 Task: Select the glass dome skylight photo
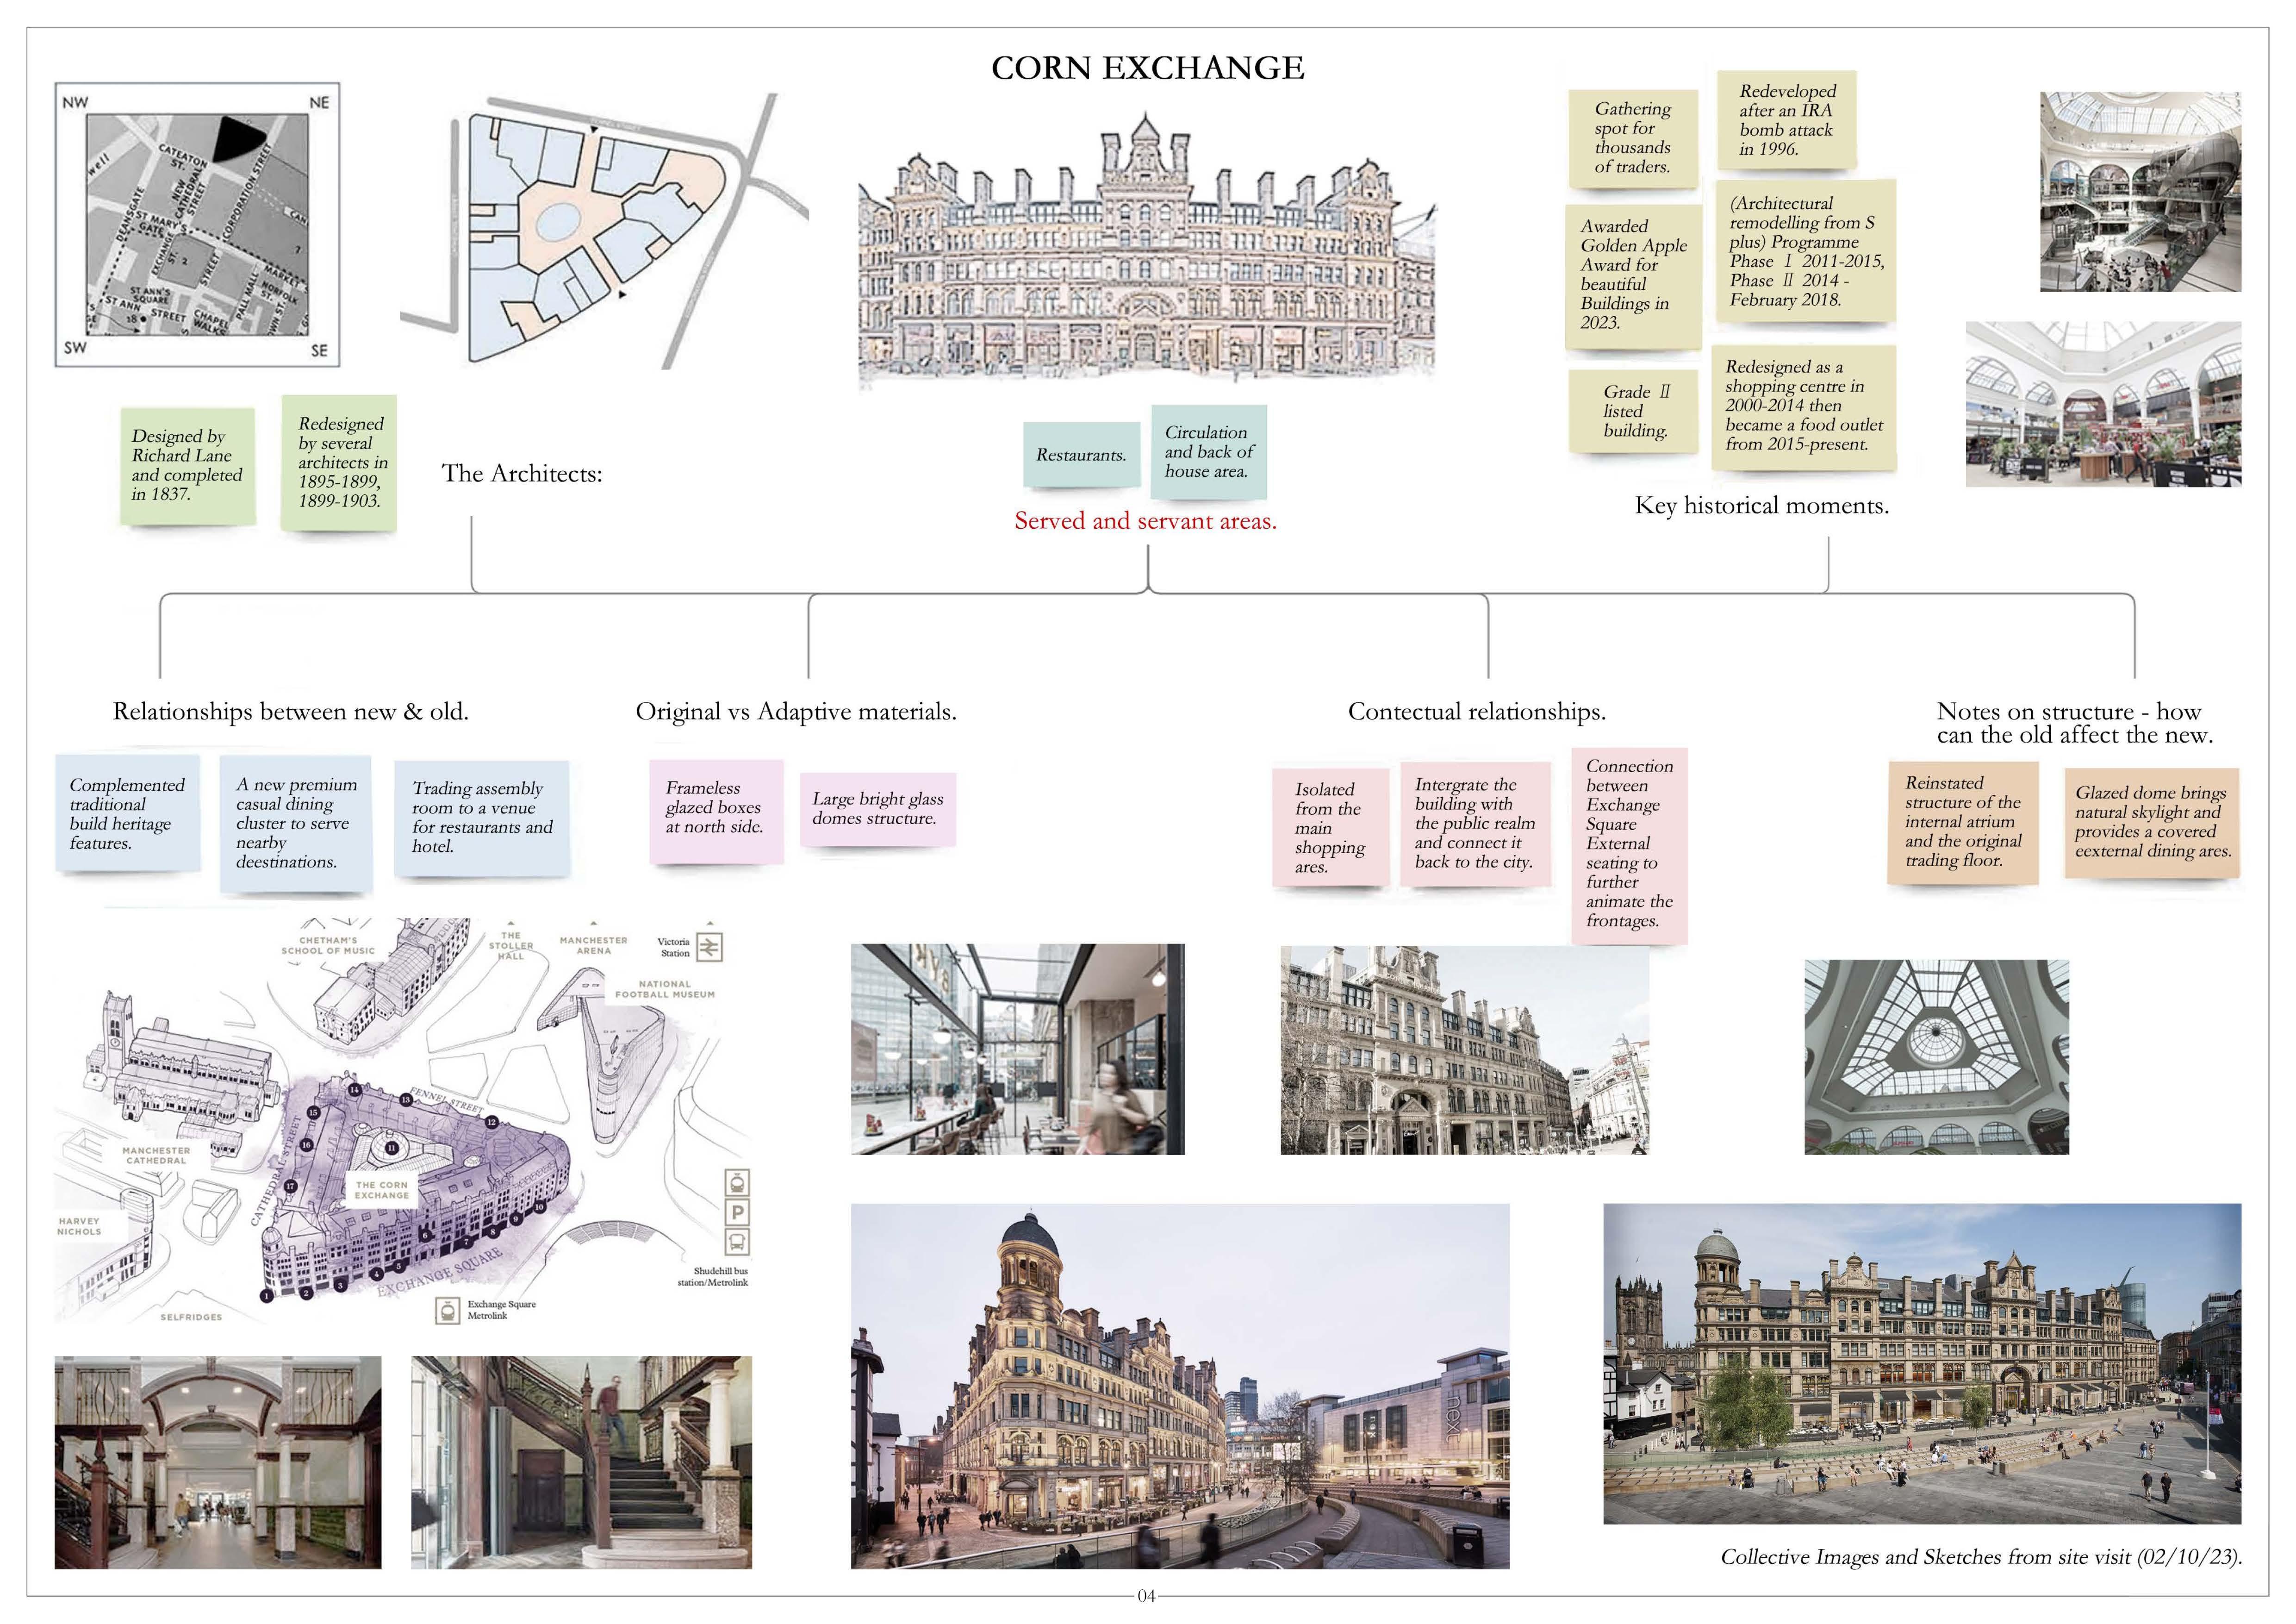click(1935, 1056)
